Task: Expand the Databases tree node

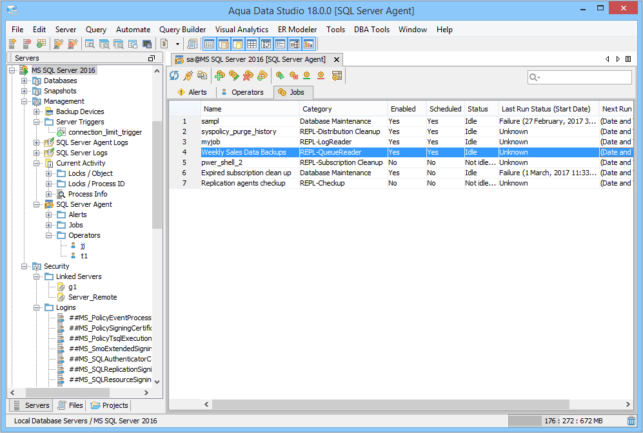Action: (x=25, y=81)
